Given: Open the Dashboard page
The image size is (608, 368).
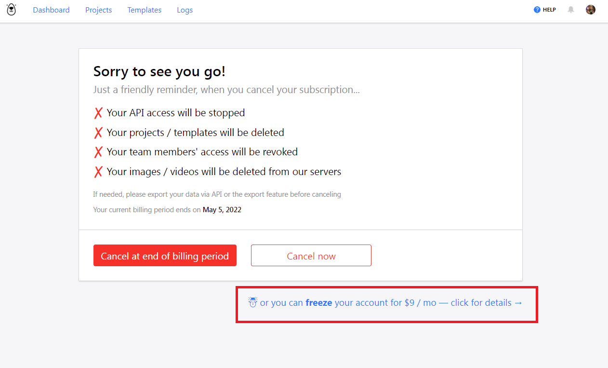Looking at the screenshot, I should pos(51,10).
